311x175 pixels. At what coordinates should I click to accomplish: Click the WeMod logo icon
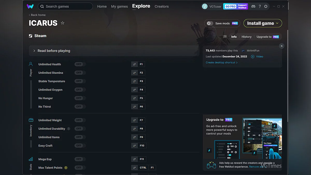30,6
